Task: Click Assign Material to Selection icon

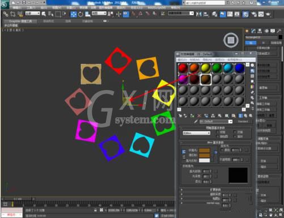Action: pyautogui.click(x=192, y=116)
